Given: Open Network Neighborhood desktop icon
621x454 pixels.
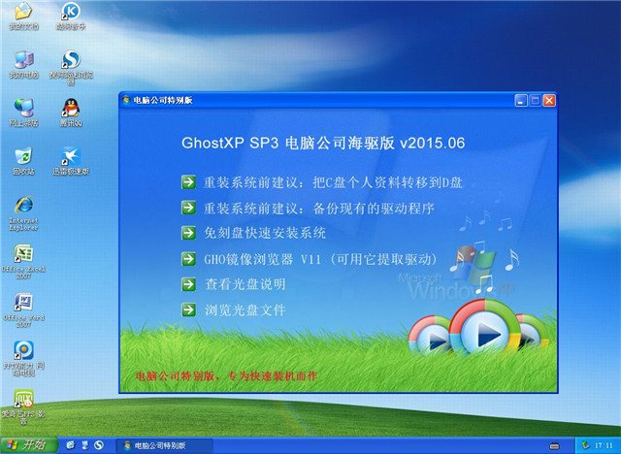Looking at the screenshot, I should [22, 109].
